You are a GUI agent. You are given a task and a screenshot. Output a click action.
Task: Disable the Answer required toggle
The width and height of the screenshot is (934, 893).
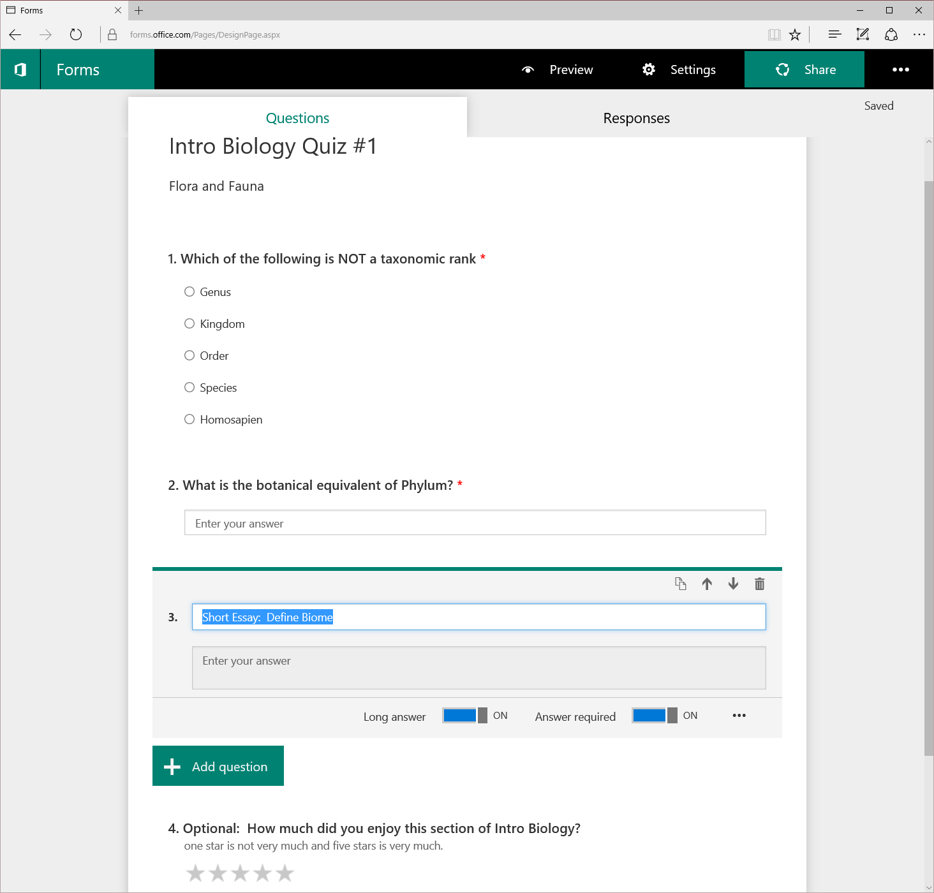tap(655, 716)
